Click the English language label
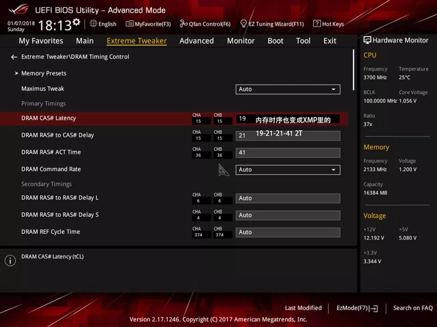The width and height of the screenshot is (437, 327). coord(107,24)
